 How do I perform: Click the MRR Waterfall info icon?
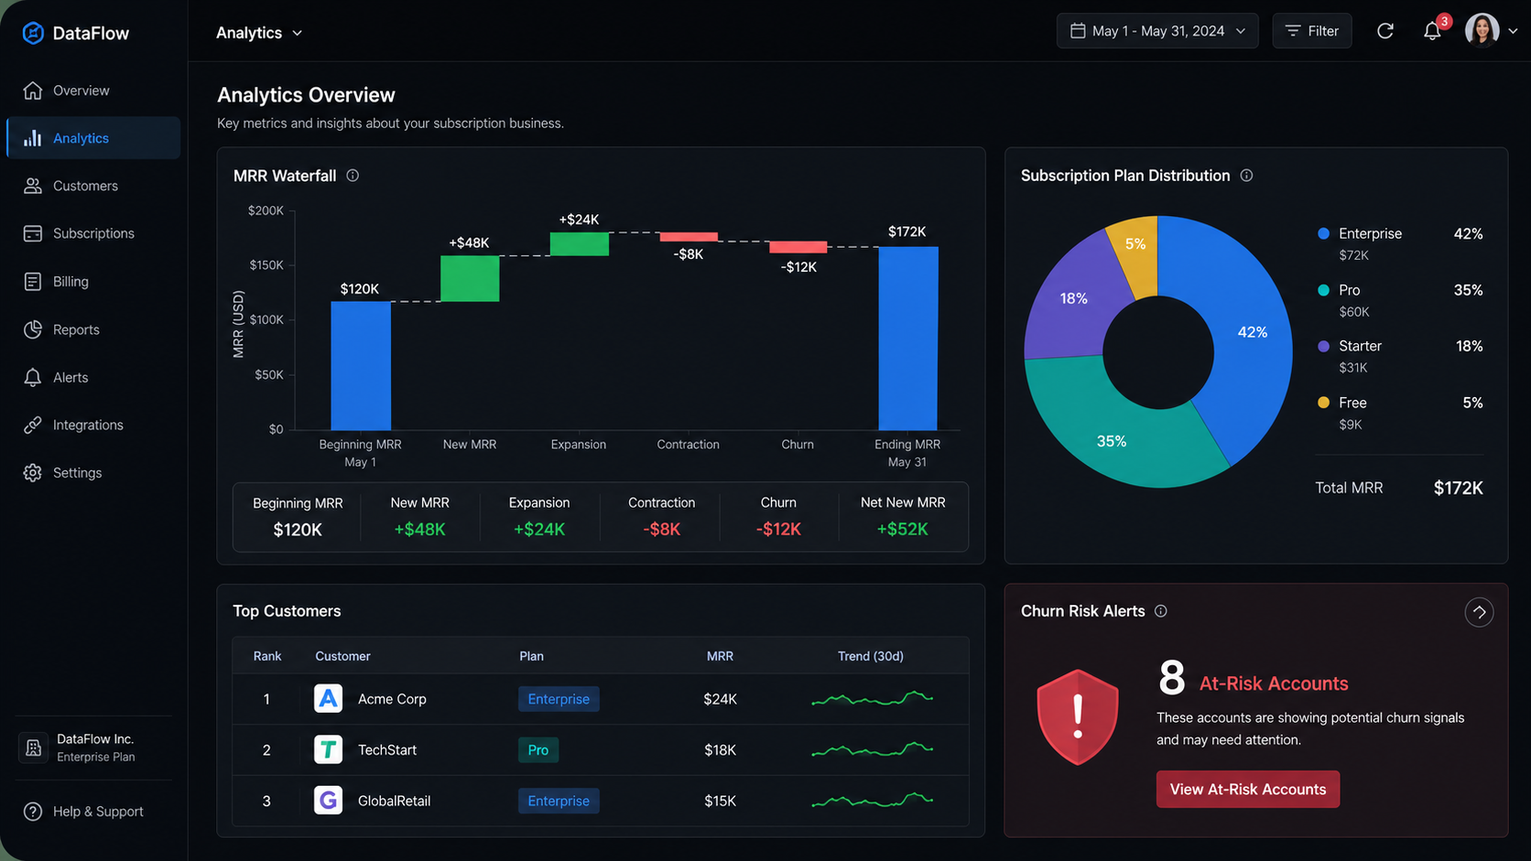pyautogui.click(x=353, y=176)
